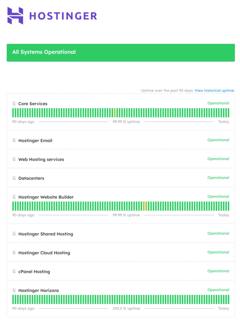Click the icon beside Hostinger Website Builder

coord(14,197)
